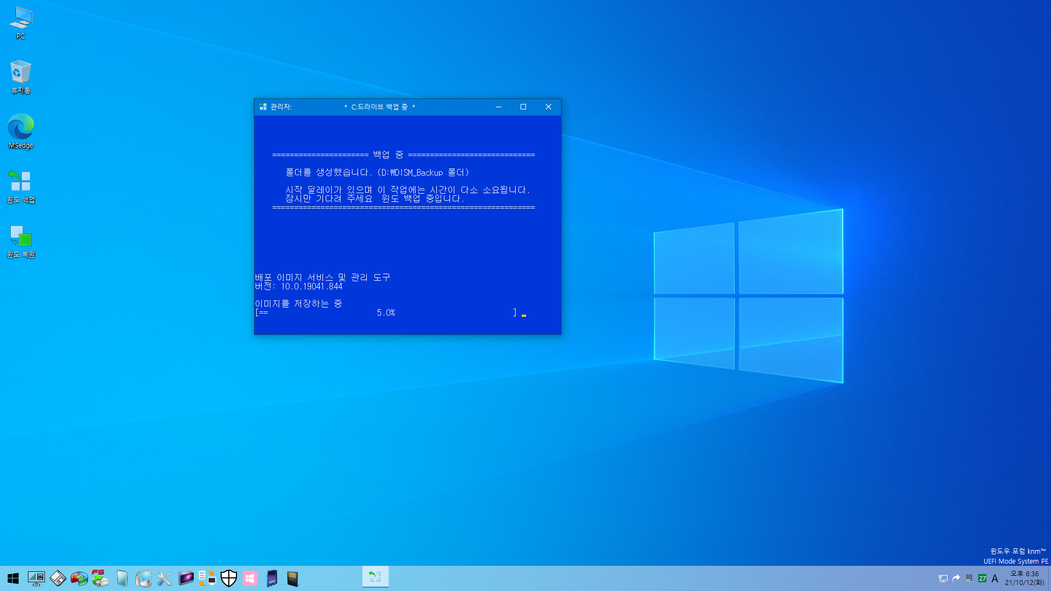Click the black memory card taskbar icon
This screenshot has height=591, width=1051.
click(293, 578)
